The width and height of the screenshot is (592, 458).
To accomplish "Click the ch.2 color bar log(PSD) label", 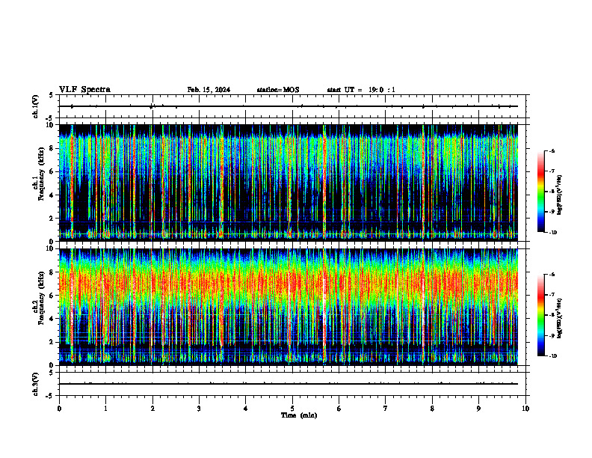I will click(560, 318).
